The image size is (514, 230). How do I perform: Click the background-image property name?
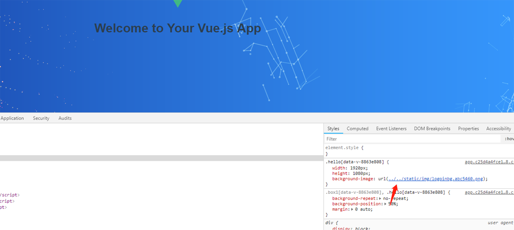pyautogui.click(x=352, y=179)
